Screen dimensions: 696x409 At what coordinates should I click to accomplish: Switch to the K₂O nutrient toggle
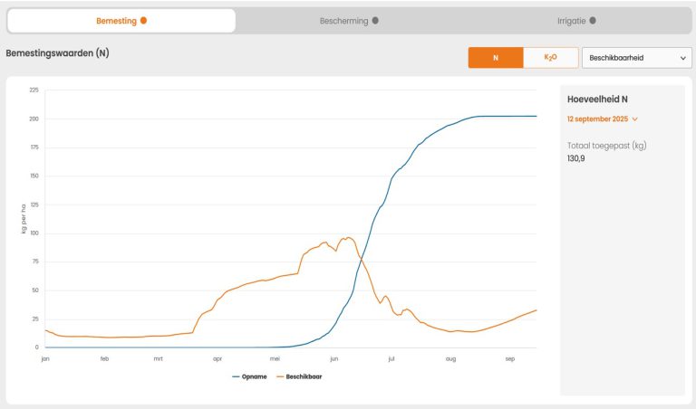click(x=550, y=58)
